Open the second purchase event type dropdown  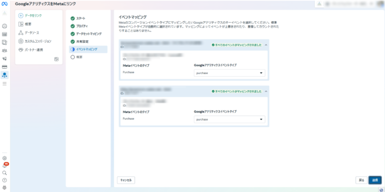coord(229,120)
